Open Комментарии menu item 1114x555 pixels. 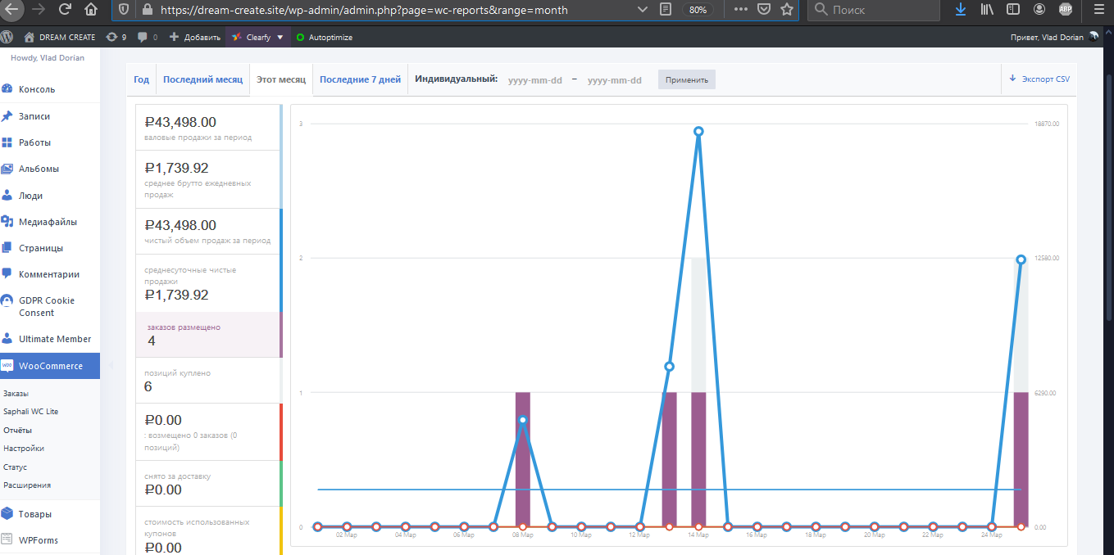(x=50, y=274)
